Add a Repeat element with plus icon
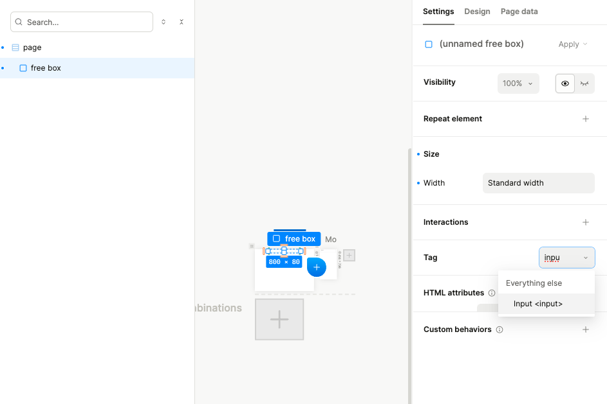The image size is (607, 404). [585, 119]
